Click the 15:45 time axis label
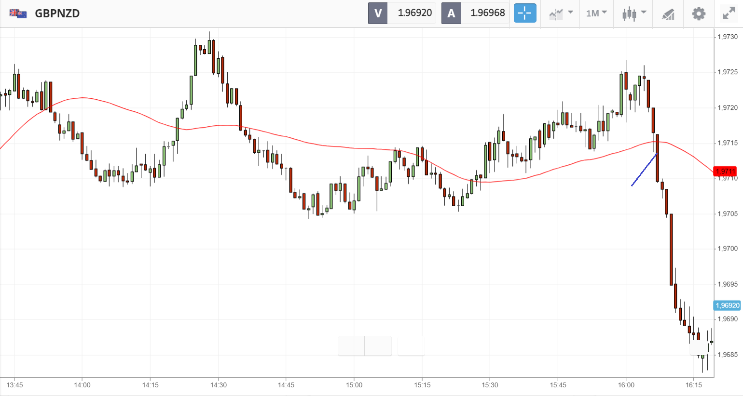 [x=558, y=385]
